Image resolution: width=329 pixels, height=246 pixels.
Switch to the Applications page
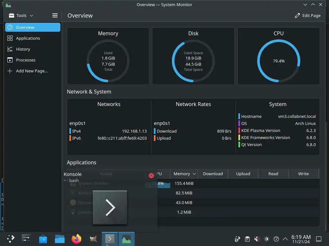click(x=33, y=38)
